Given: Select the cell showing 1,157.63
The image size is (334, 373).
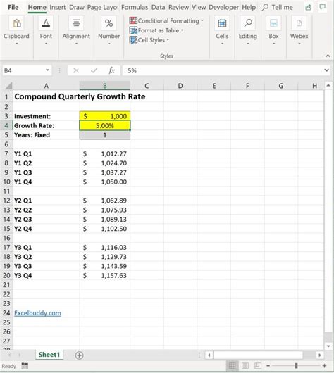Looking at the screenshot, I should coord(105,275).
